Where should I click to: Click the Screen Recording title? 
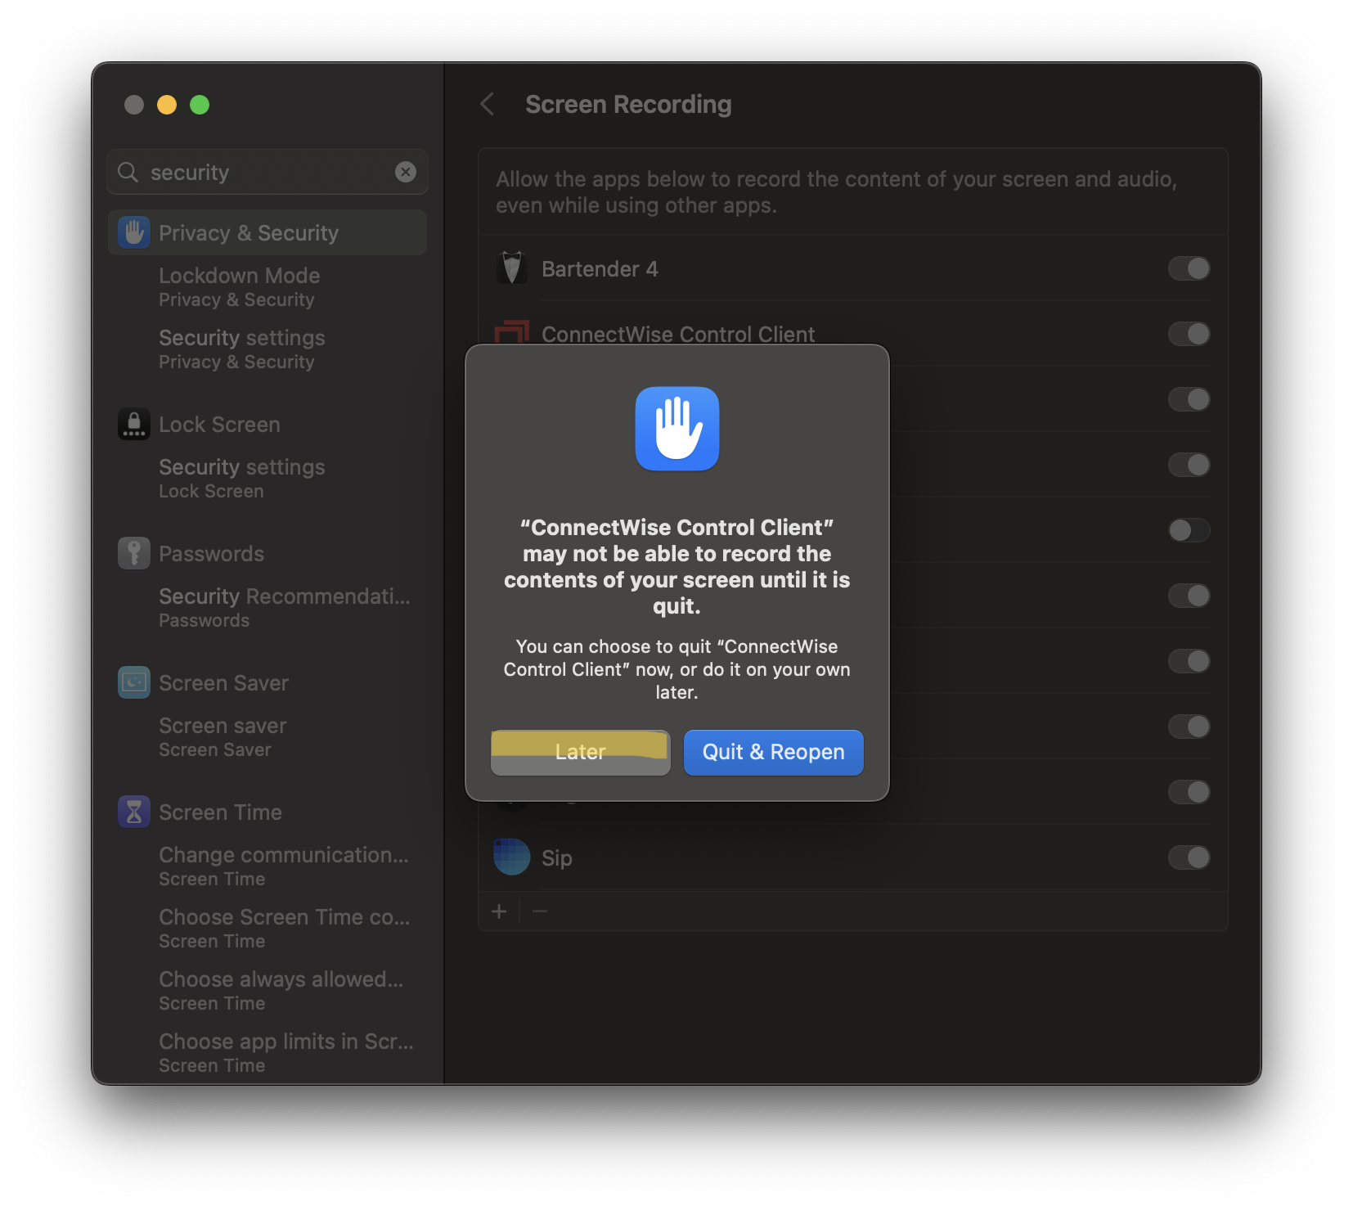click(x=628, y=104)
